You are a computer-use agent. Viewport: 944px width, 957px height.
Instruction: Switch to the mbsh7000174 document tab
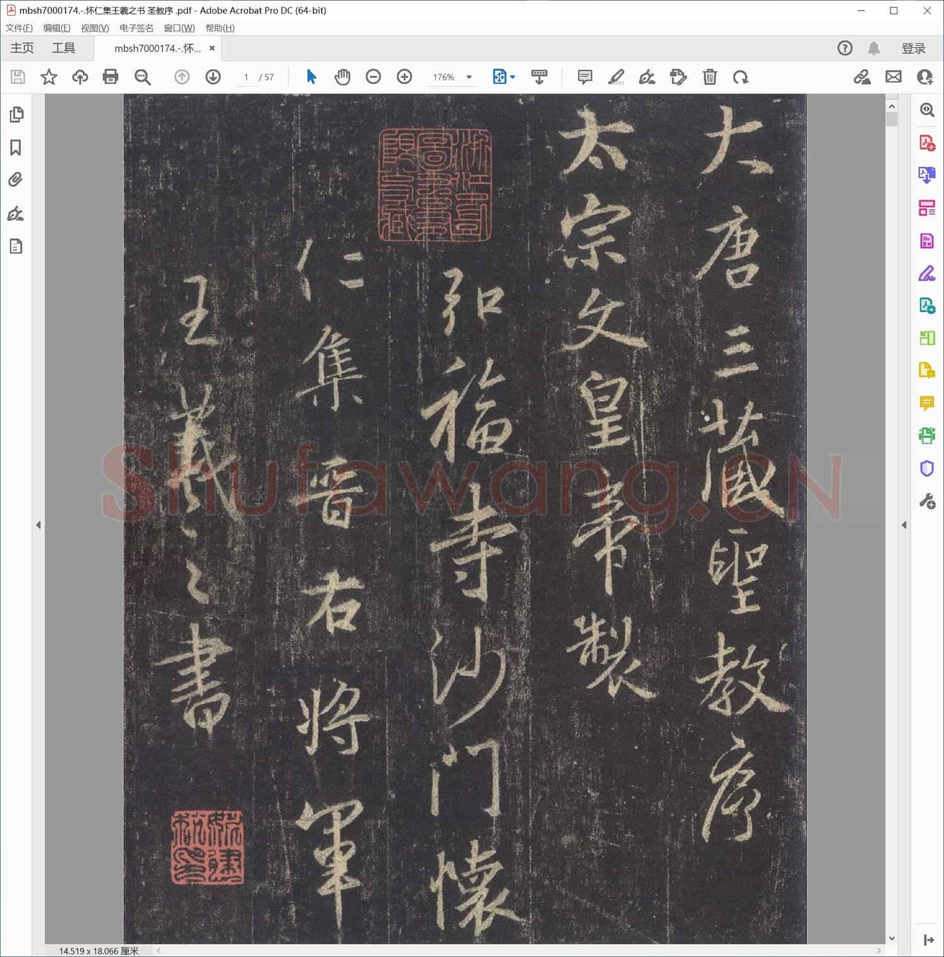point(157,48)
